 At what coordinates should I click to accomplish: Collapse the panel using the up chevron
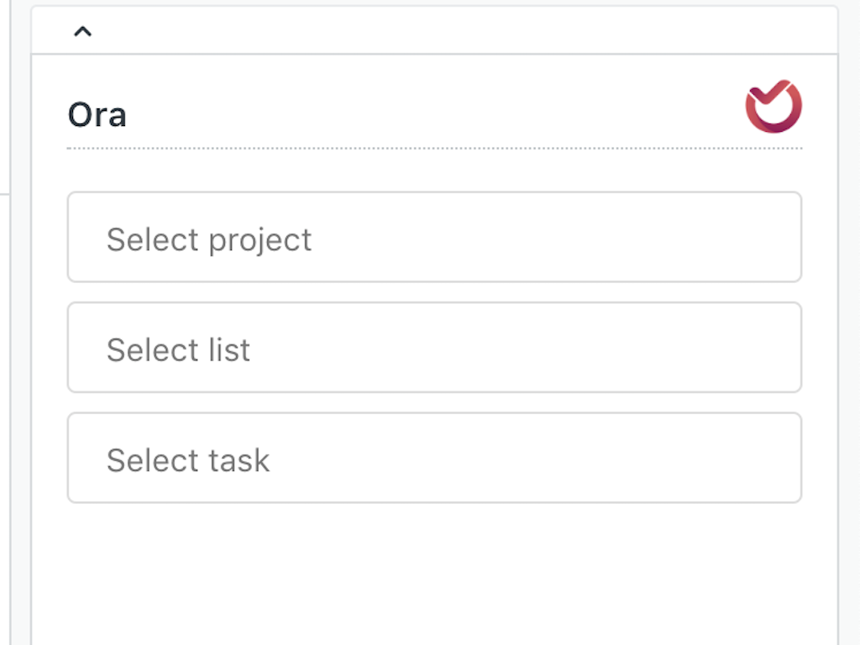(82, 32)
